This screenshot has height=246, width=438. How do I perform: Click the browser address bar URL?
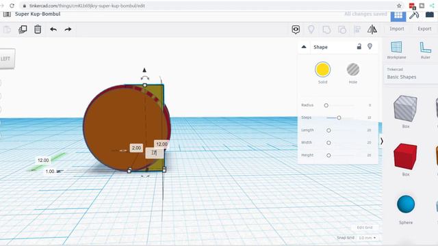point(87,5)
